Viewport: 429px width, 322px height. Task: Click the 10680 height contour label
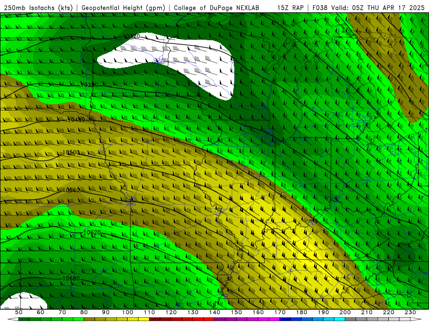[x=71, y=279]
